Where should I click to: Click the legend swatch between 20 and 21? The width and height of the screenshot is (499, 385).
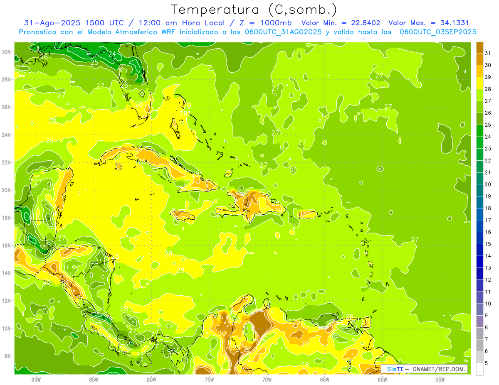click(x=479, y=178)
